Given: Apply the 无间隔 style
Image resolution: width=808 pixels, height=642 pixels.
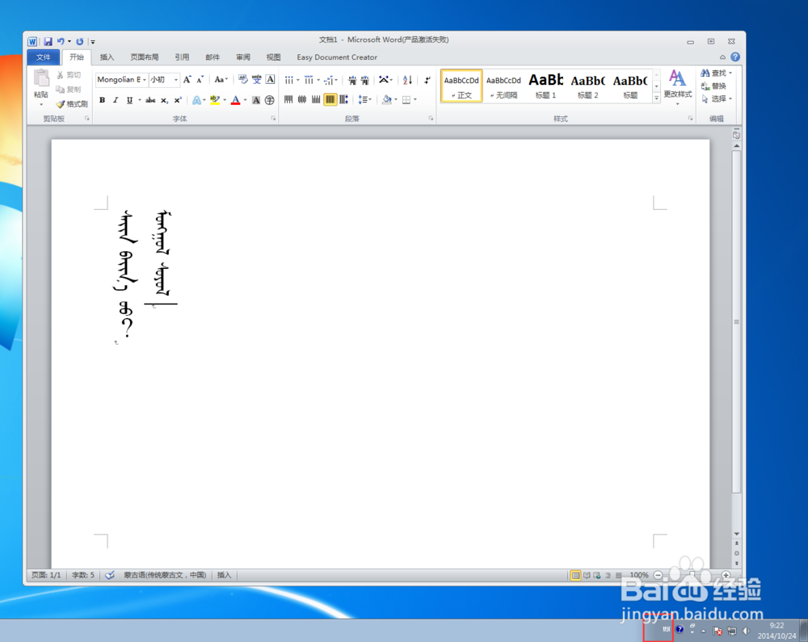Looking at the screenshot, I should pos(503,85).
